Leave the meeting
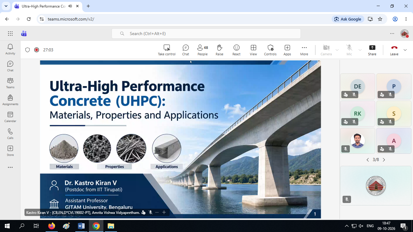 coord(394,50)
